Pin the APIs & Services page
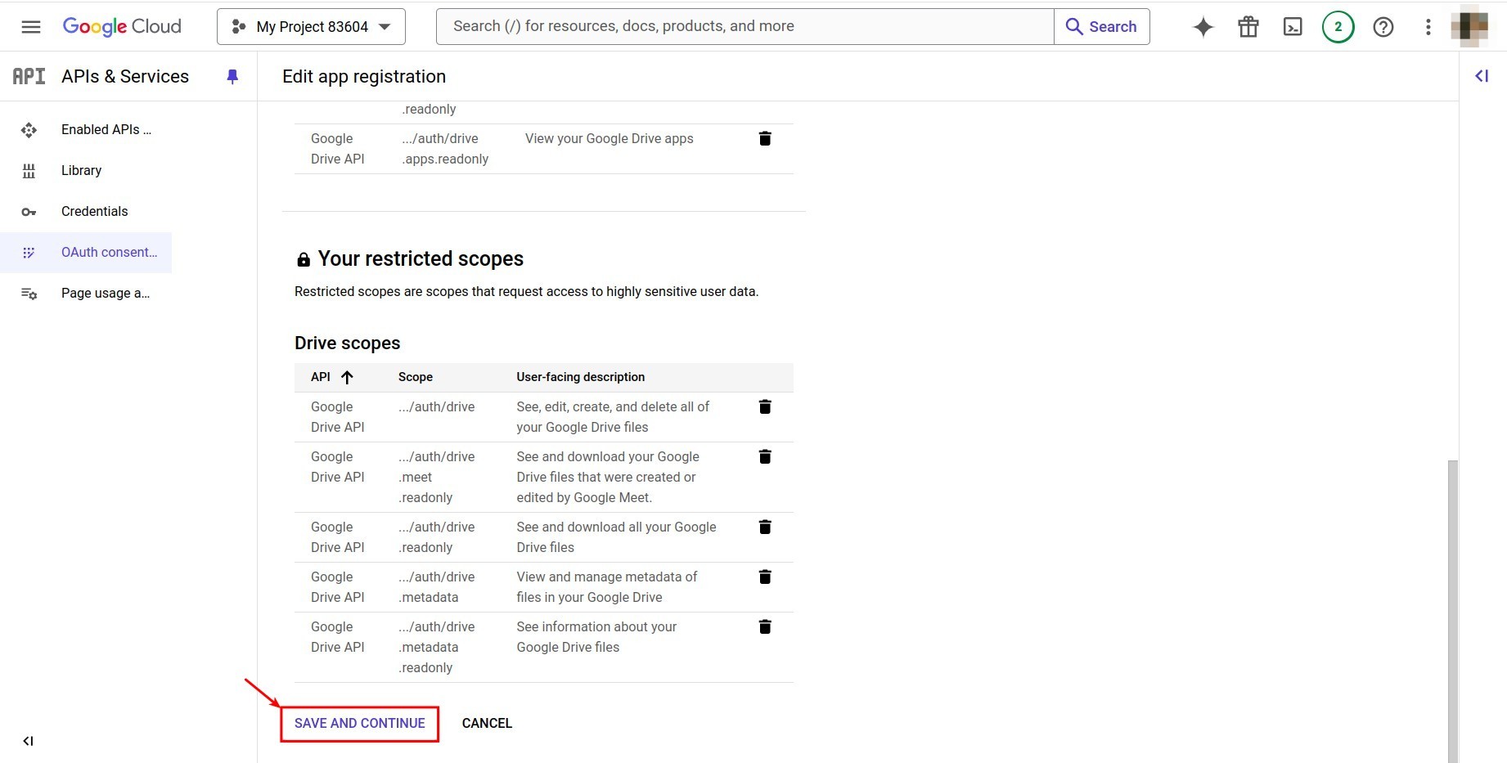 pos(232,76)
